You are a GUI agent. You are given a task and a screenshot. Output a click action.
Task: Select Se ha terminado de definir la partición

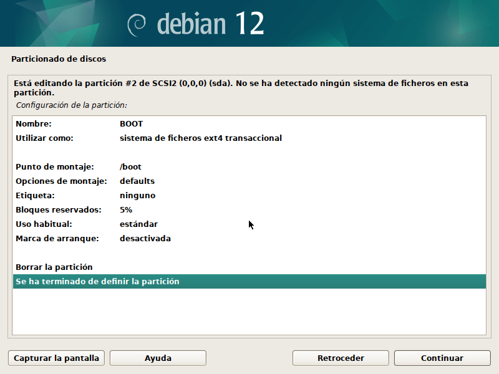[249, 282]
